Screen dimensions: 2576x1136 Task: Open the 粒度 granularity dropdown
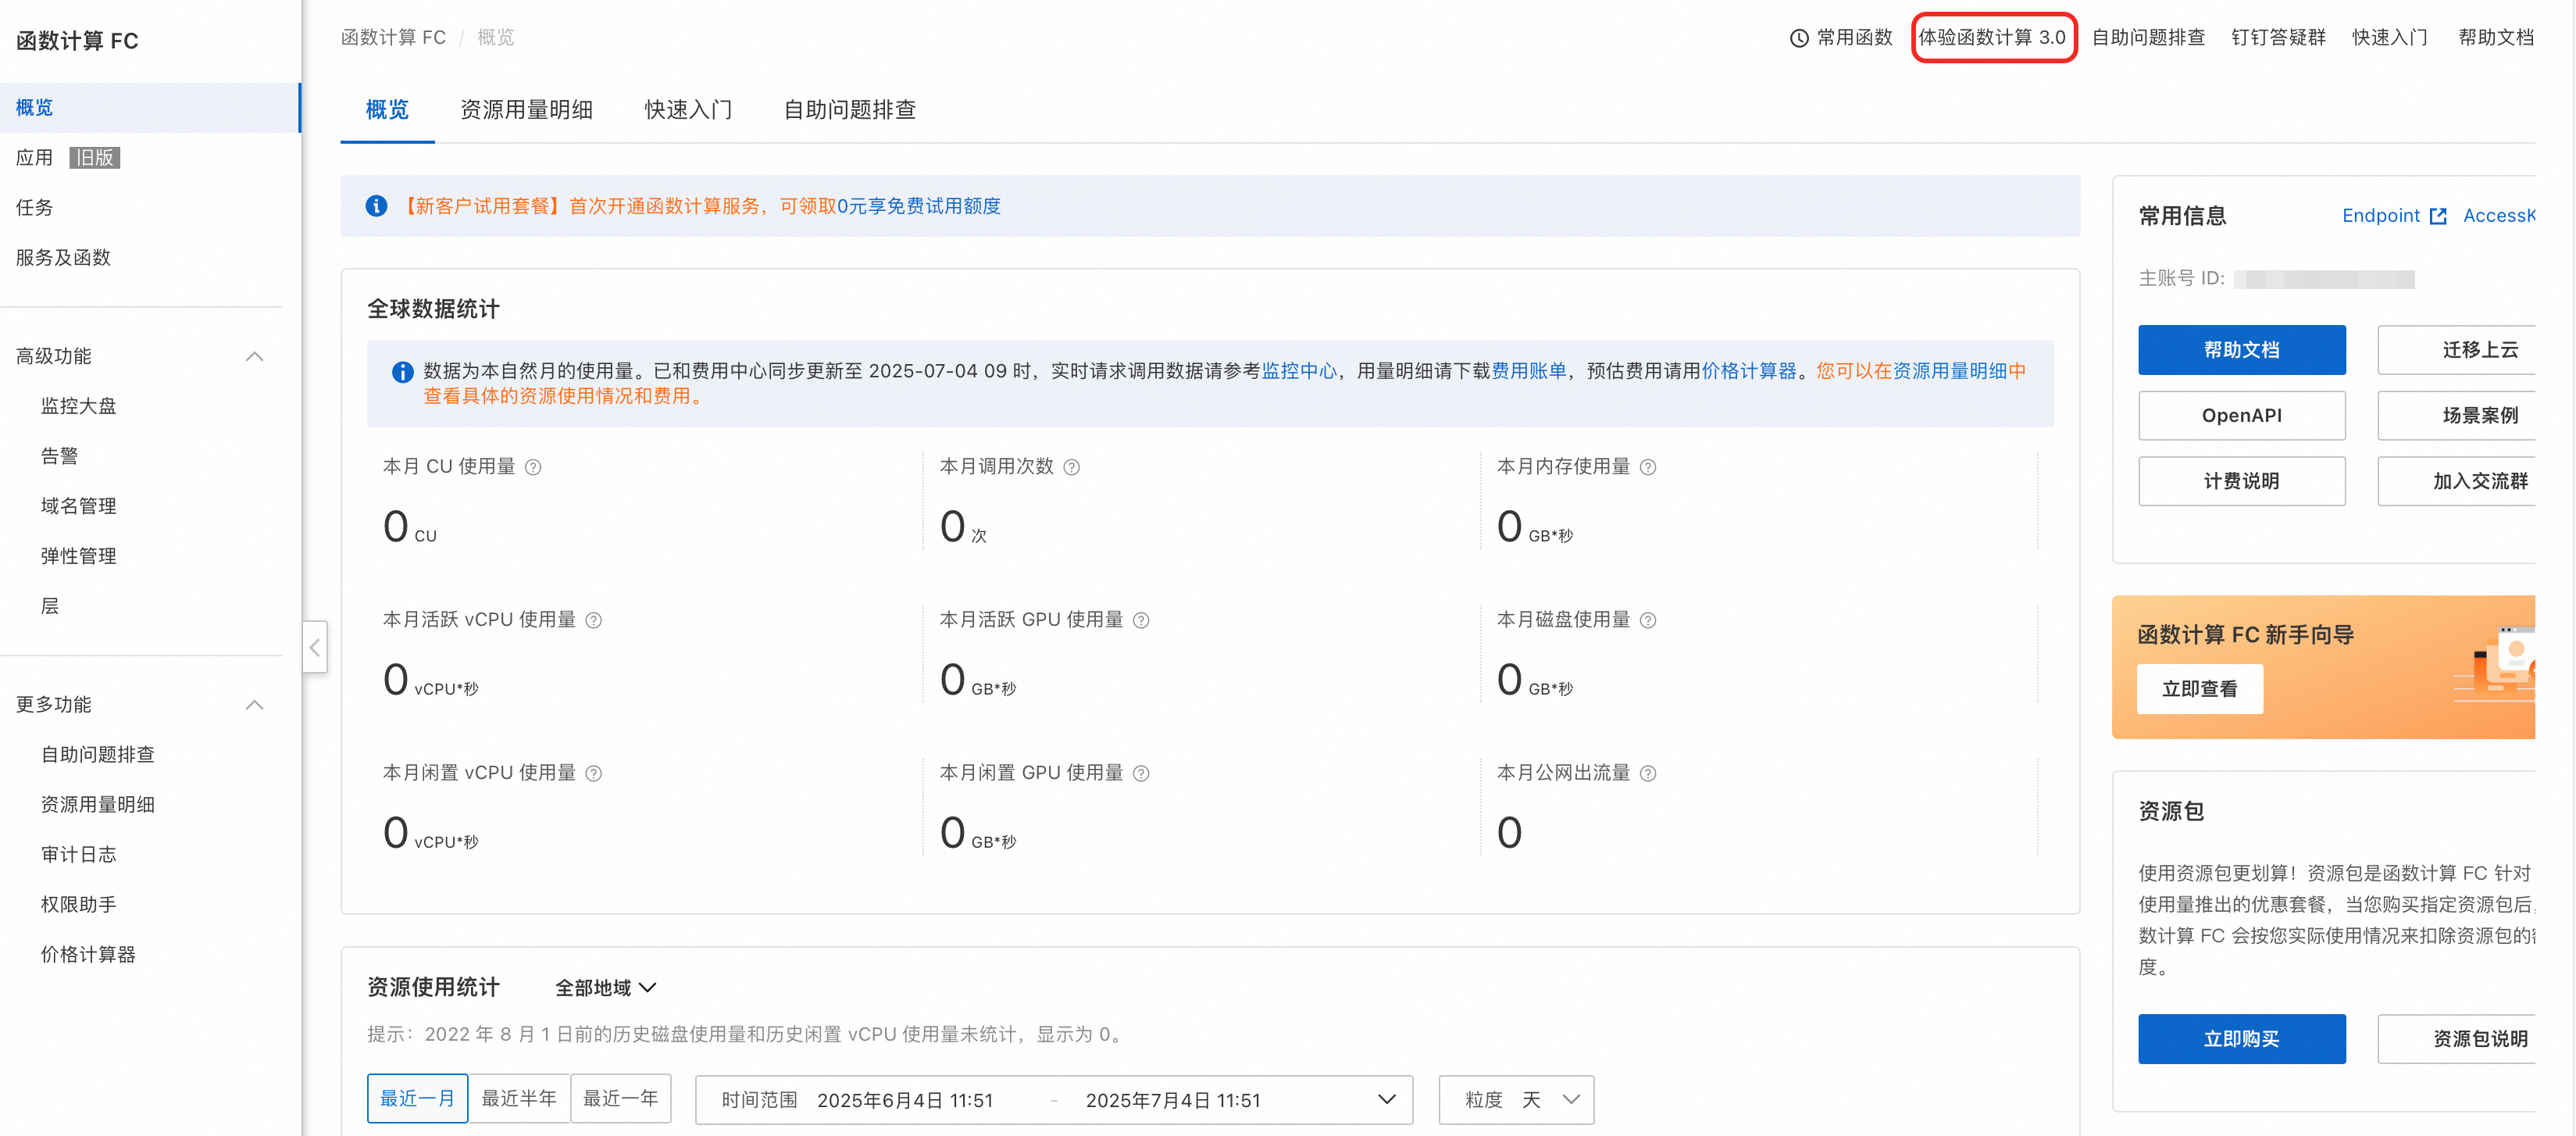pyautogui.click(x=1516, y=1099)
